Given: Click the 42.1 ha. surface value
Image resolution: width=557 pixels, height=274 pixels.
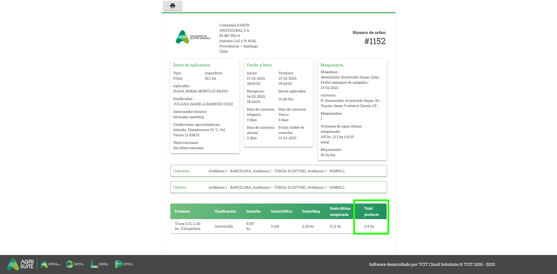Looking at the screenshot, I should click(x=211, y=78).
